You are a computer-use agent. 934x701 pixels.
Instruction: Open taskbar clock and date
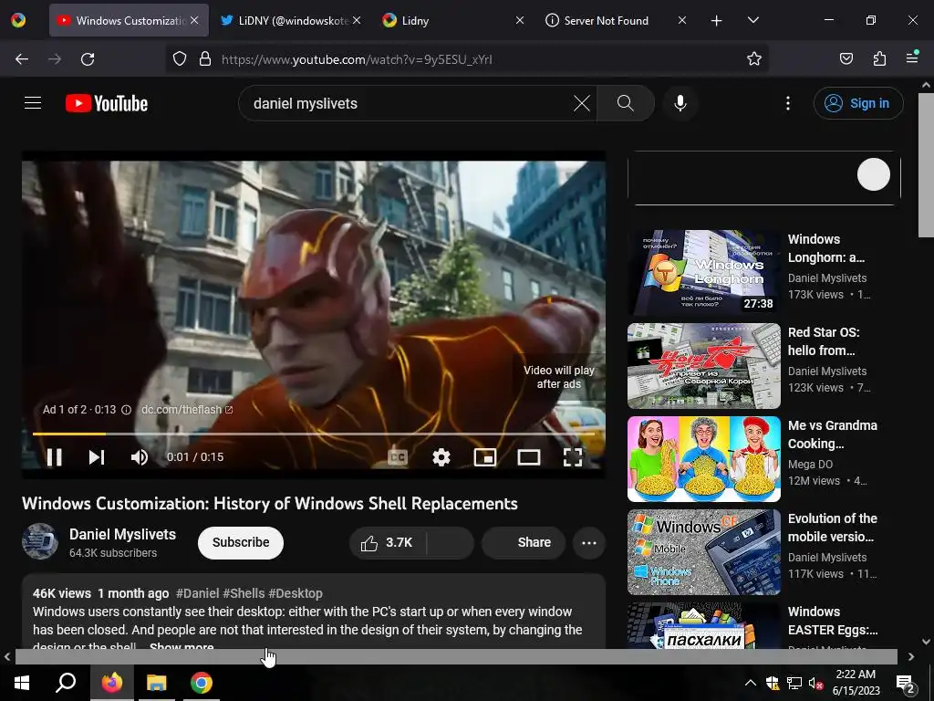coord(856,683)
